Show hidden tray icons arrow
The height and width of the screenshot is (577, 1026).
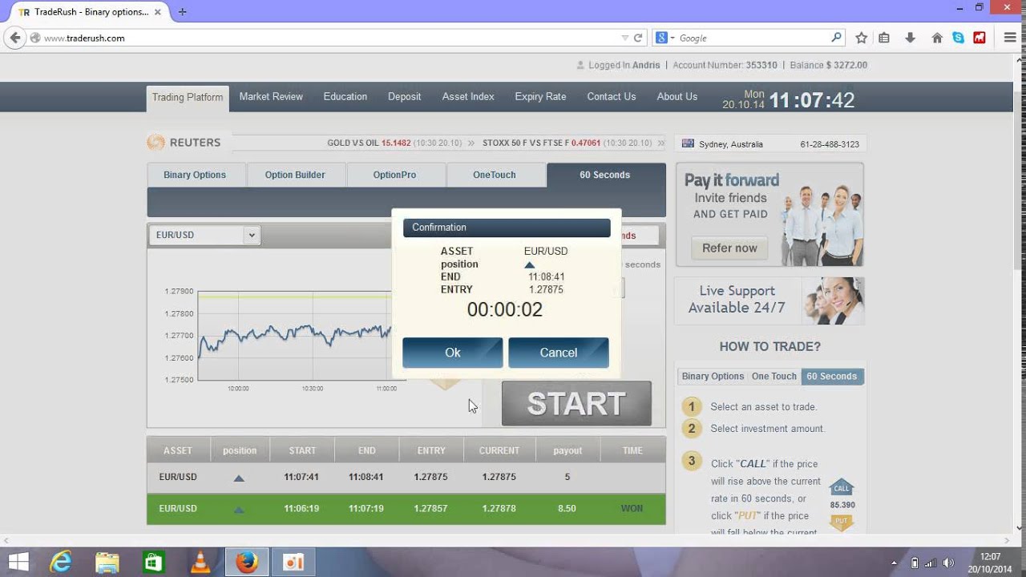895,563
